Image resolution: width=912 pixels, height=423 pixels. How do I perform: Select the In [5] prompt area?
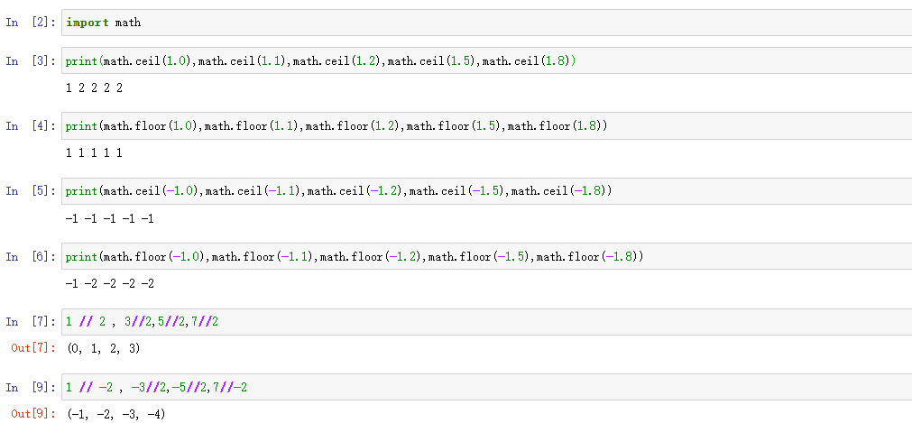point(31,191)
